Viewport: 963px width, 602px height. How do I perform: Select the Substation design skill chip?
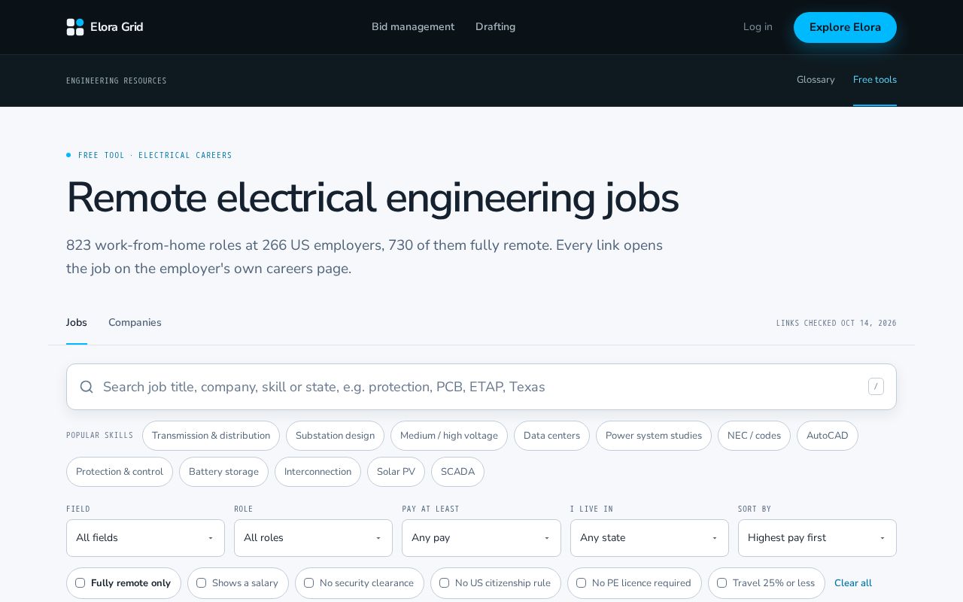[x=335, y=436]
